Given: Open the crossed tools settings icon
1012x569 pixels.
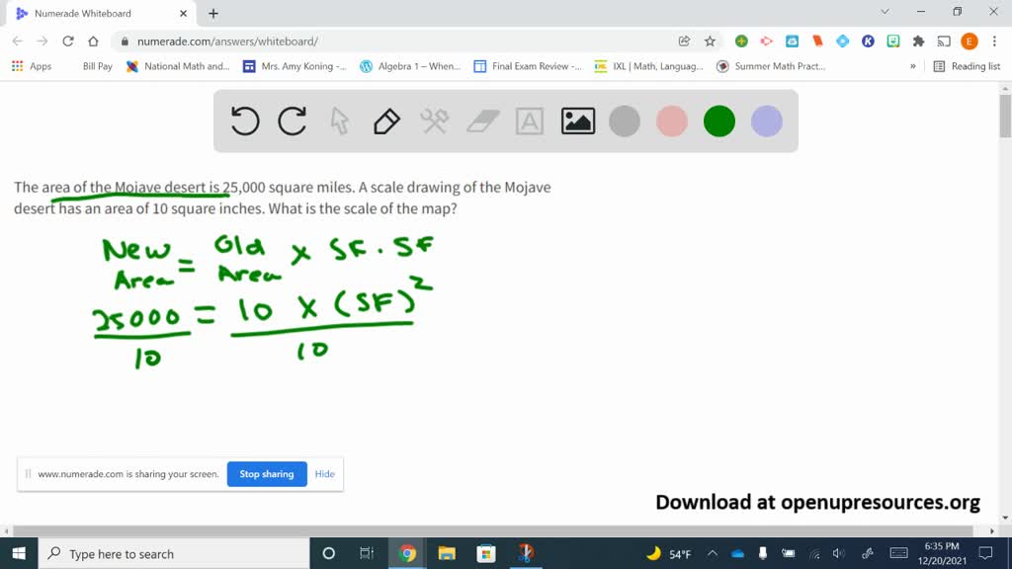Looking at the screenshot, I should [x=435, y=122].
